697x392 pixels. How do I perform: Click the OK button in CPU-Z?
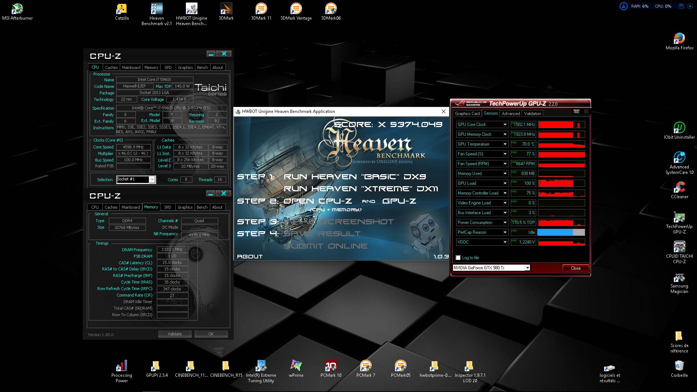tap(211, 334)
